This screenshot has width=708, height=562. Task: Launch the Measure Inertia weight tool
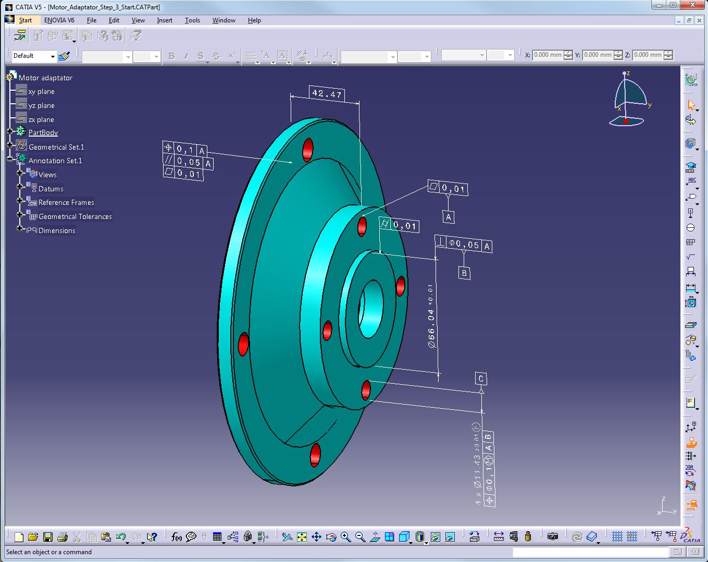coord(528,537)
